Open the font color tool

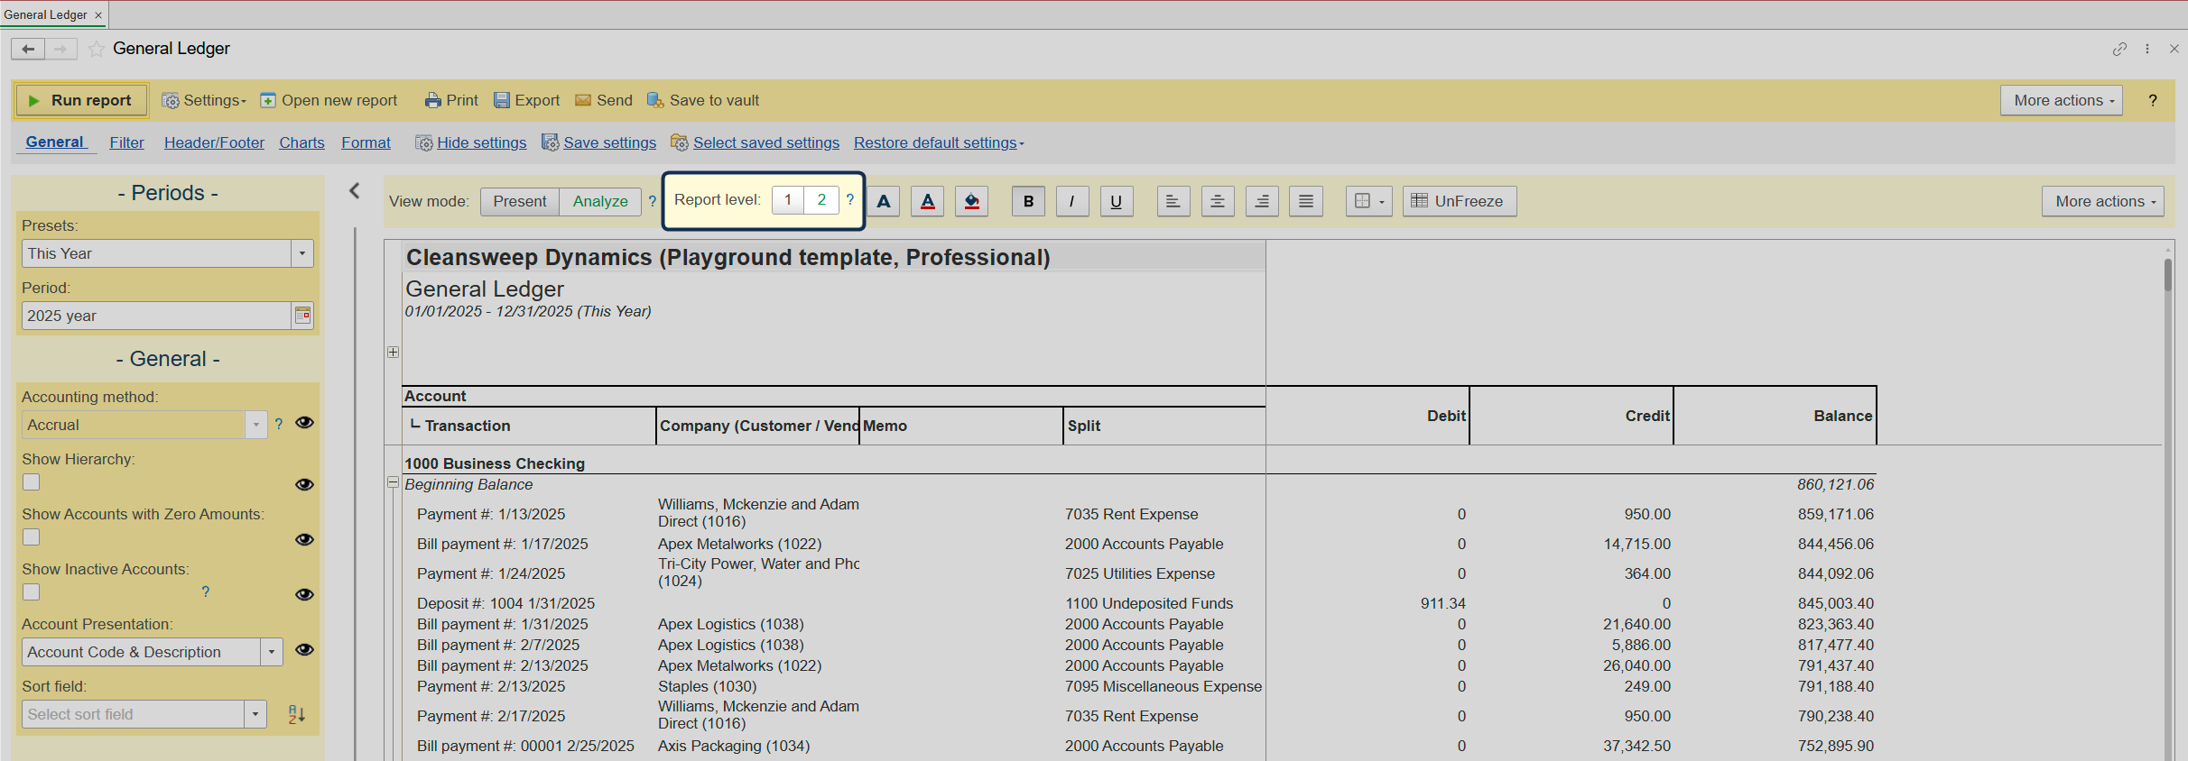click(927, 201)
